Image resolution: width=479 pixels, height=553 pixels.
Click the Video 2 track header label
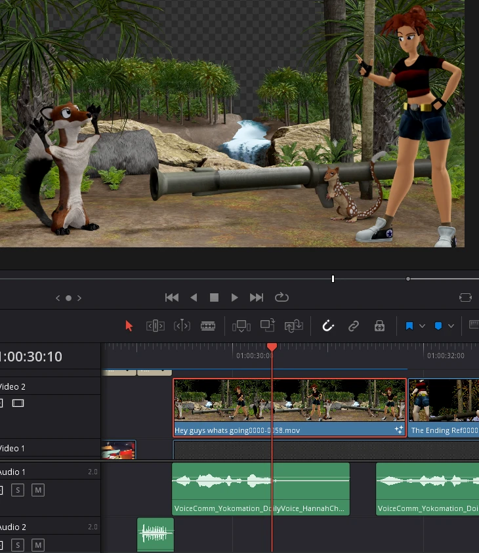(x=12, y=386)
